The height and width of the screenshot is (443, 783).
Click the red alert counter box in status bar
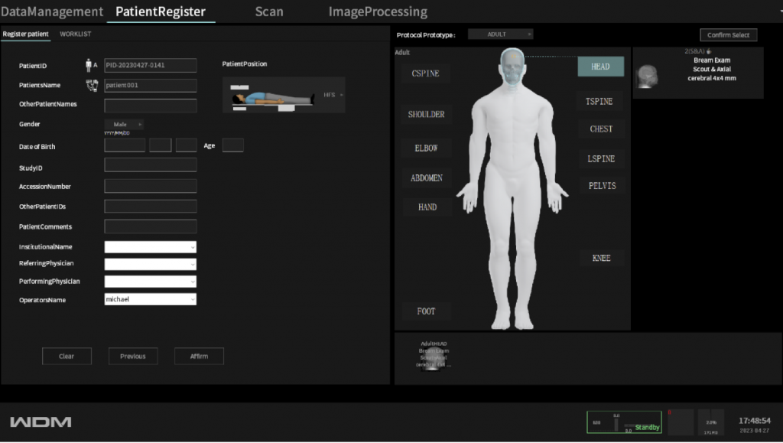[680, 422]
